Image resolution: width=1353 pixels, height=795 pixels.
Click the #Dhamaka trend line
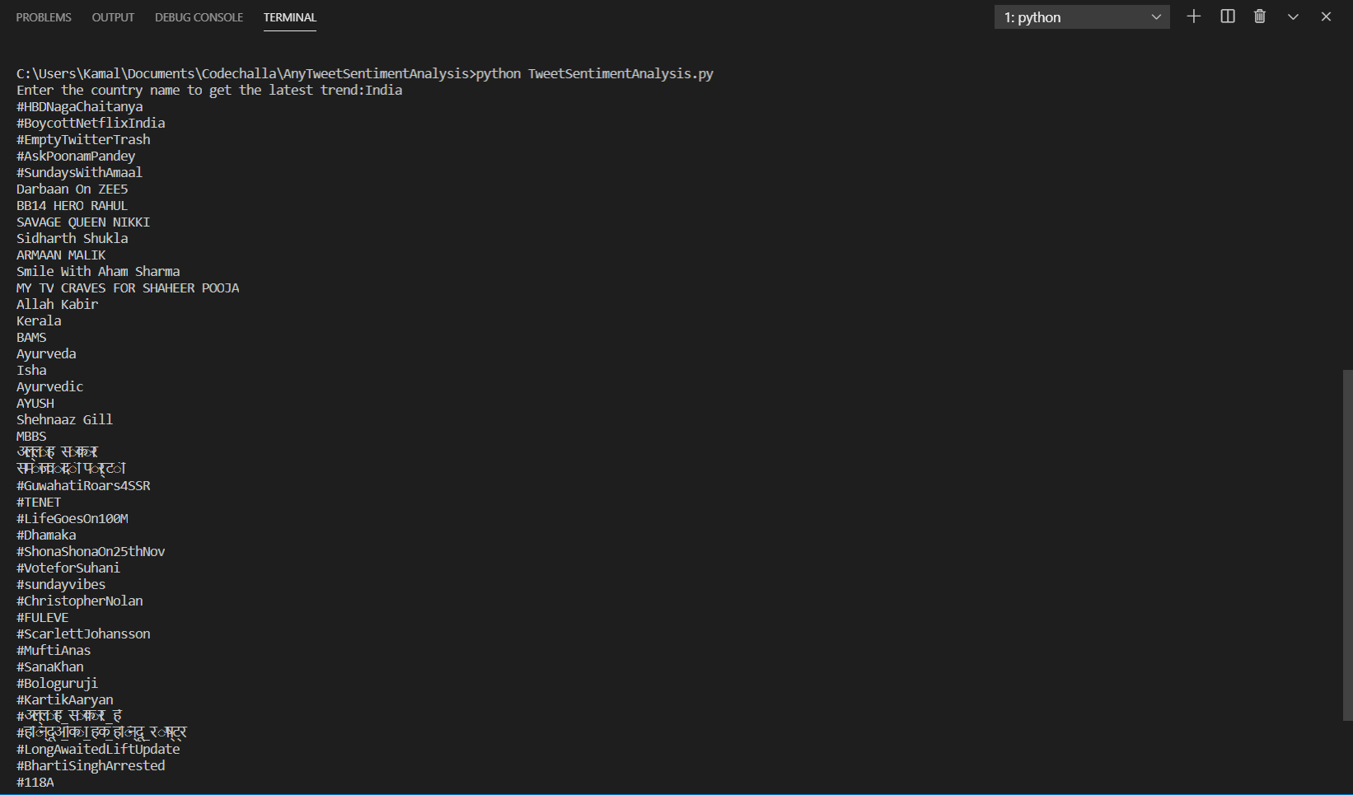46,535
